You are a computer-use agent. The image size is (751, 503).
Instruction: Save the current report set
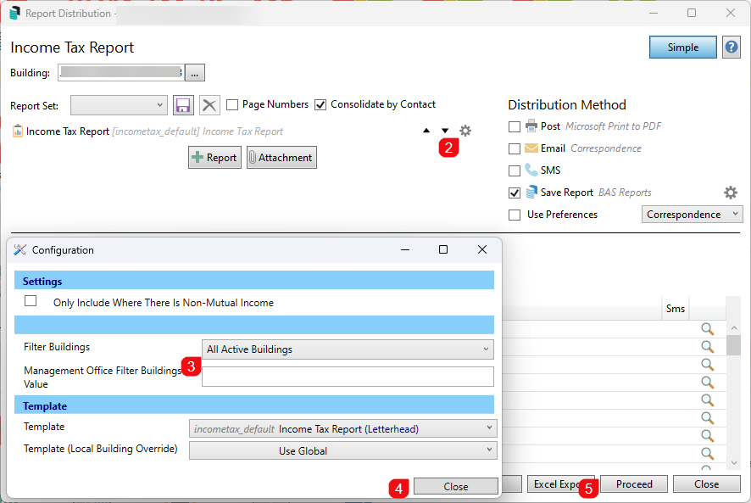(x=183, y=105)
